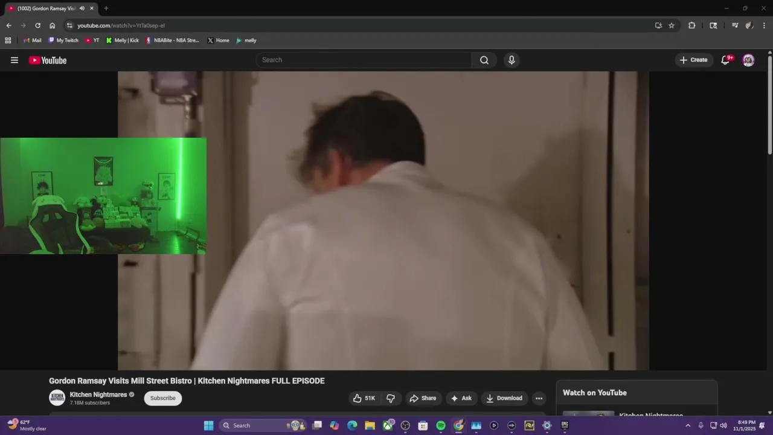Viewport: 773px width, 435px height.
Task: Open YouTube account avatar menu
Action: pos(748,60)
